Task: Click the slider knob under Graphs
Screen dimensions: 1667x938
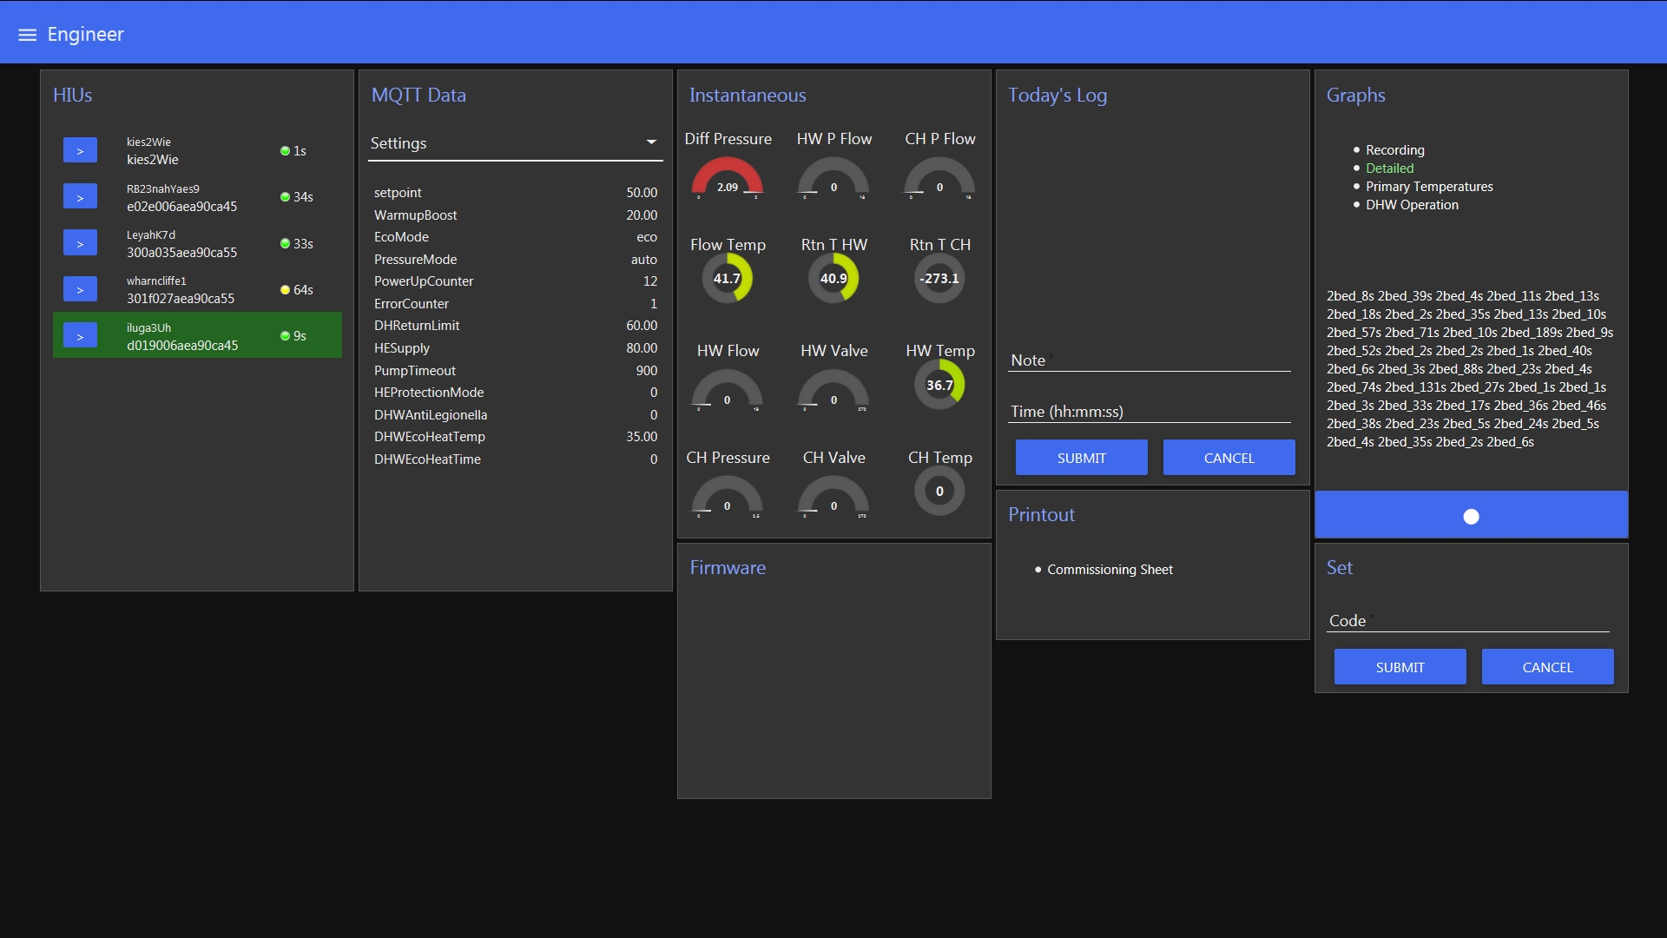Action: 1471,517
